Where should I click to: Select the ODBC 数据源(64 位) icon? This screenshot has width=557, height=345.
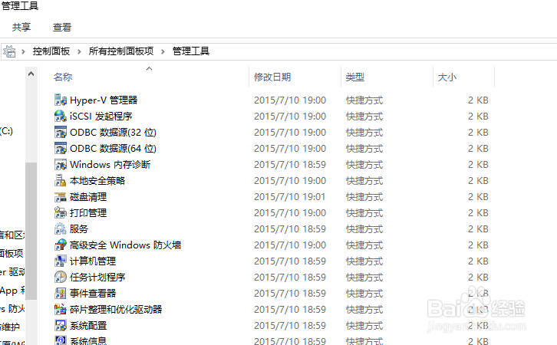tap(61, 148)
